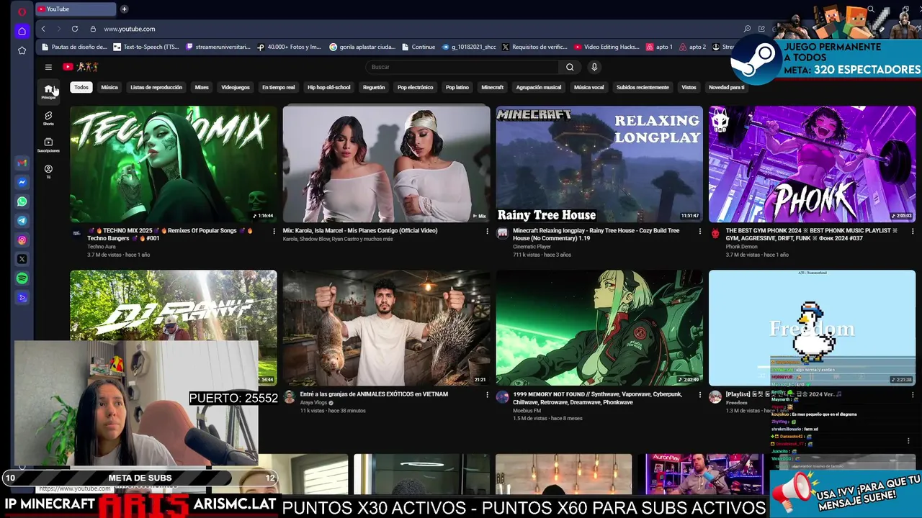Open YouTube Principal home sidebar item
The height and width of the screenshot is (518, 922).
pos(48,91)
